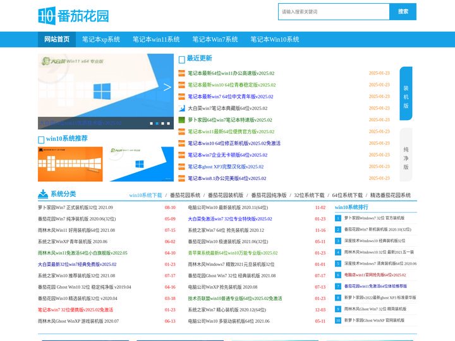455x341 pixels.
Task: Open the blue Windows logo recommended thumbnail
Action: (142, 164)
